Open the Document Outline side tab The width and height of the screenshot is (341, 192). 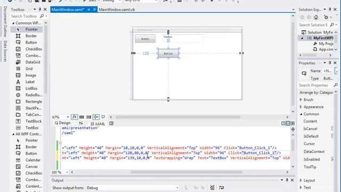coord(5,21)
